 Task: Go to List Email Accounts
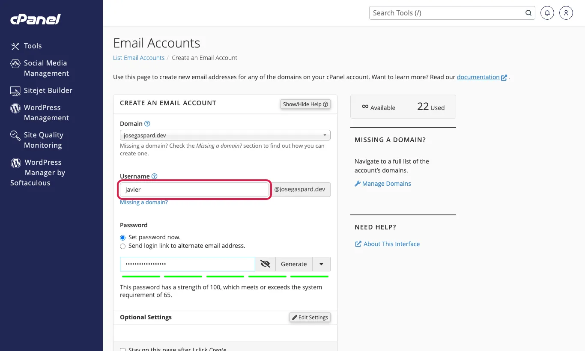pos(139,58)
